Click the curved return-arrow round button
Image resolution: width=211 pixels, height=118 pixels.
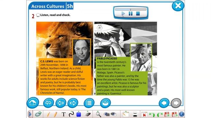(x=48, y=103)
